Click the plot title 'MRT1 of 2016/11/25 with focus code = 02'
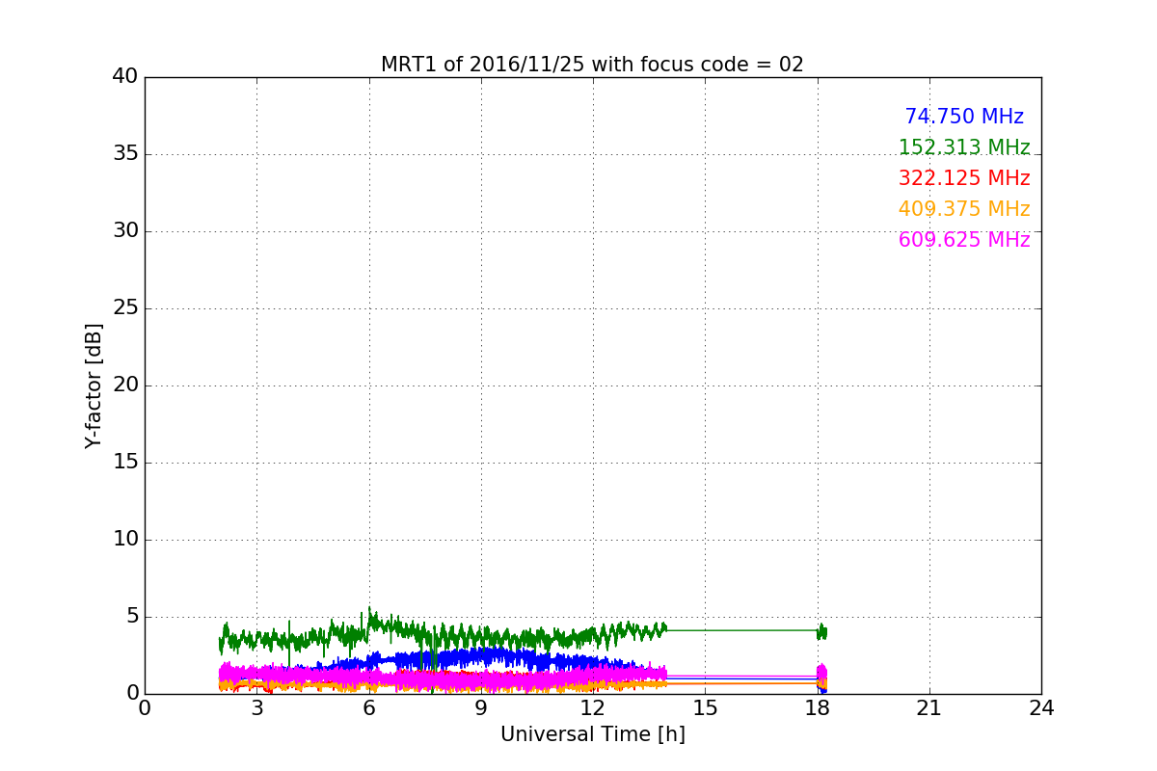 coord(592,65)
